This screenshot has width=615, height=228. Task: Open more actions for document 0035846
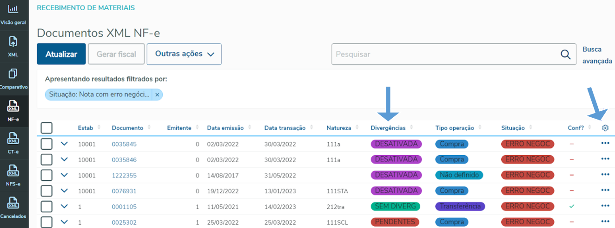(x=605, y=159)
